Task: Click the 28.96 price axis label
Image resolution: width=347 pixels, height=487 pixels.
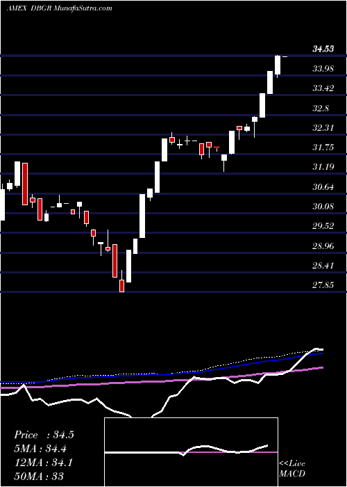Action: point(323,246)
